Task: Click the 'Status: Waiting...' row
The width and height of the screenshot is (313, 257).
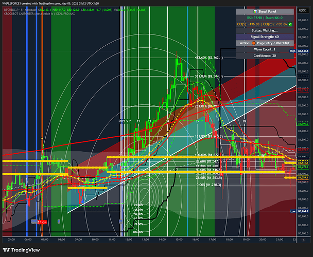Action: [265, 30]
